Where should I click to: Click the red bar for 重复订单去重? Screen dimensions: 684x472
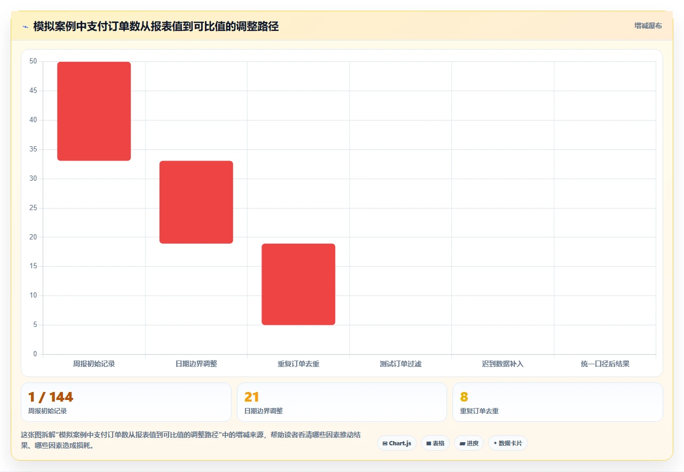point(298,284)
